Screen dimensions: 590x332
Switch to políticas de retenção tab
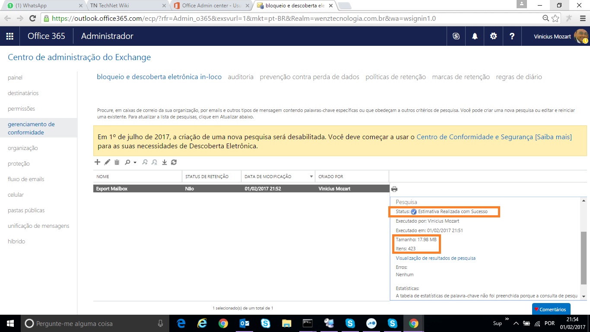pos(396,77)
